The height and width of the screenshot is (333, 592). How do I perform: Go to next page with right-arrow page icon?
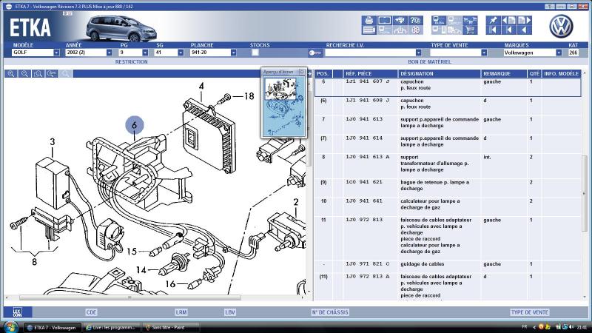pos(525,21)
